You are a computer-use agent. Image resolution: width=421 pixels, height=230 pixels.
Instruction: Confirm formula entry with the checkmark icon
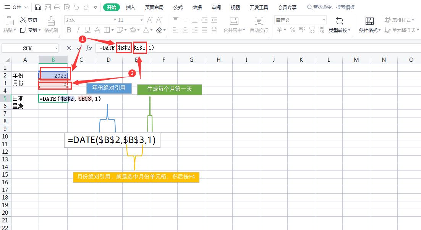79,48
